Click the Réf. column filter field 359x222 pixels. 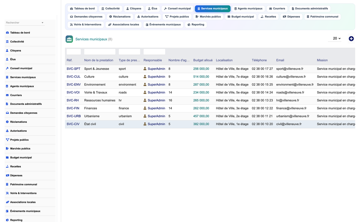pyautogui.click(x=74, y=52)
